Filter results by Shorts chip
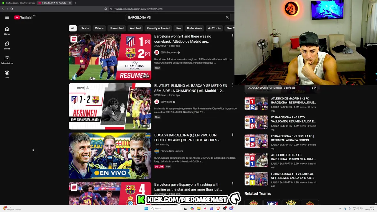 coord(85,28)
